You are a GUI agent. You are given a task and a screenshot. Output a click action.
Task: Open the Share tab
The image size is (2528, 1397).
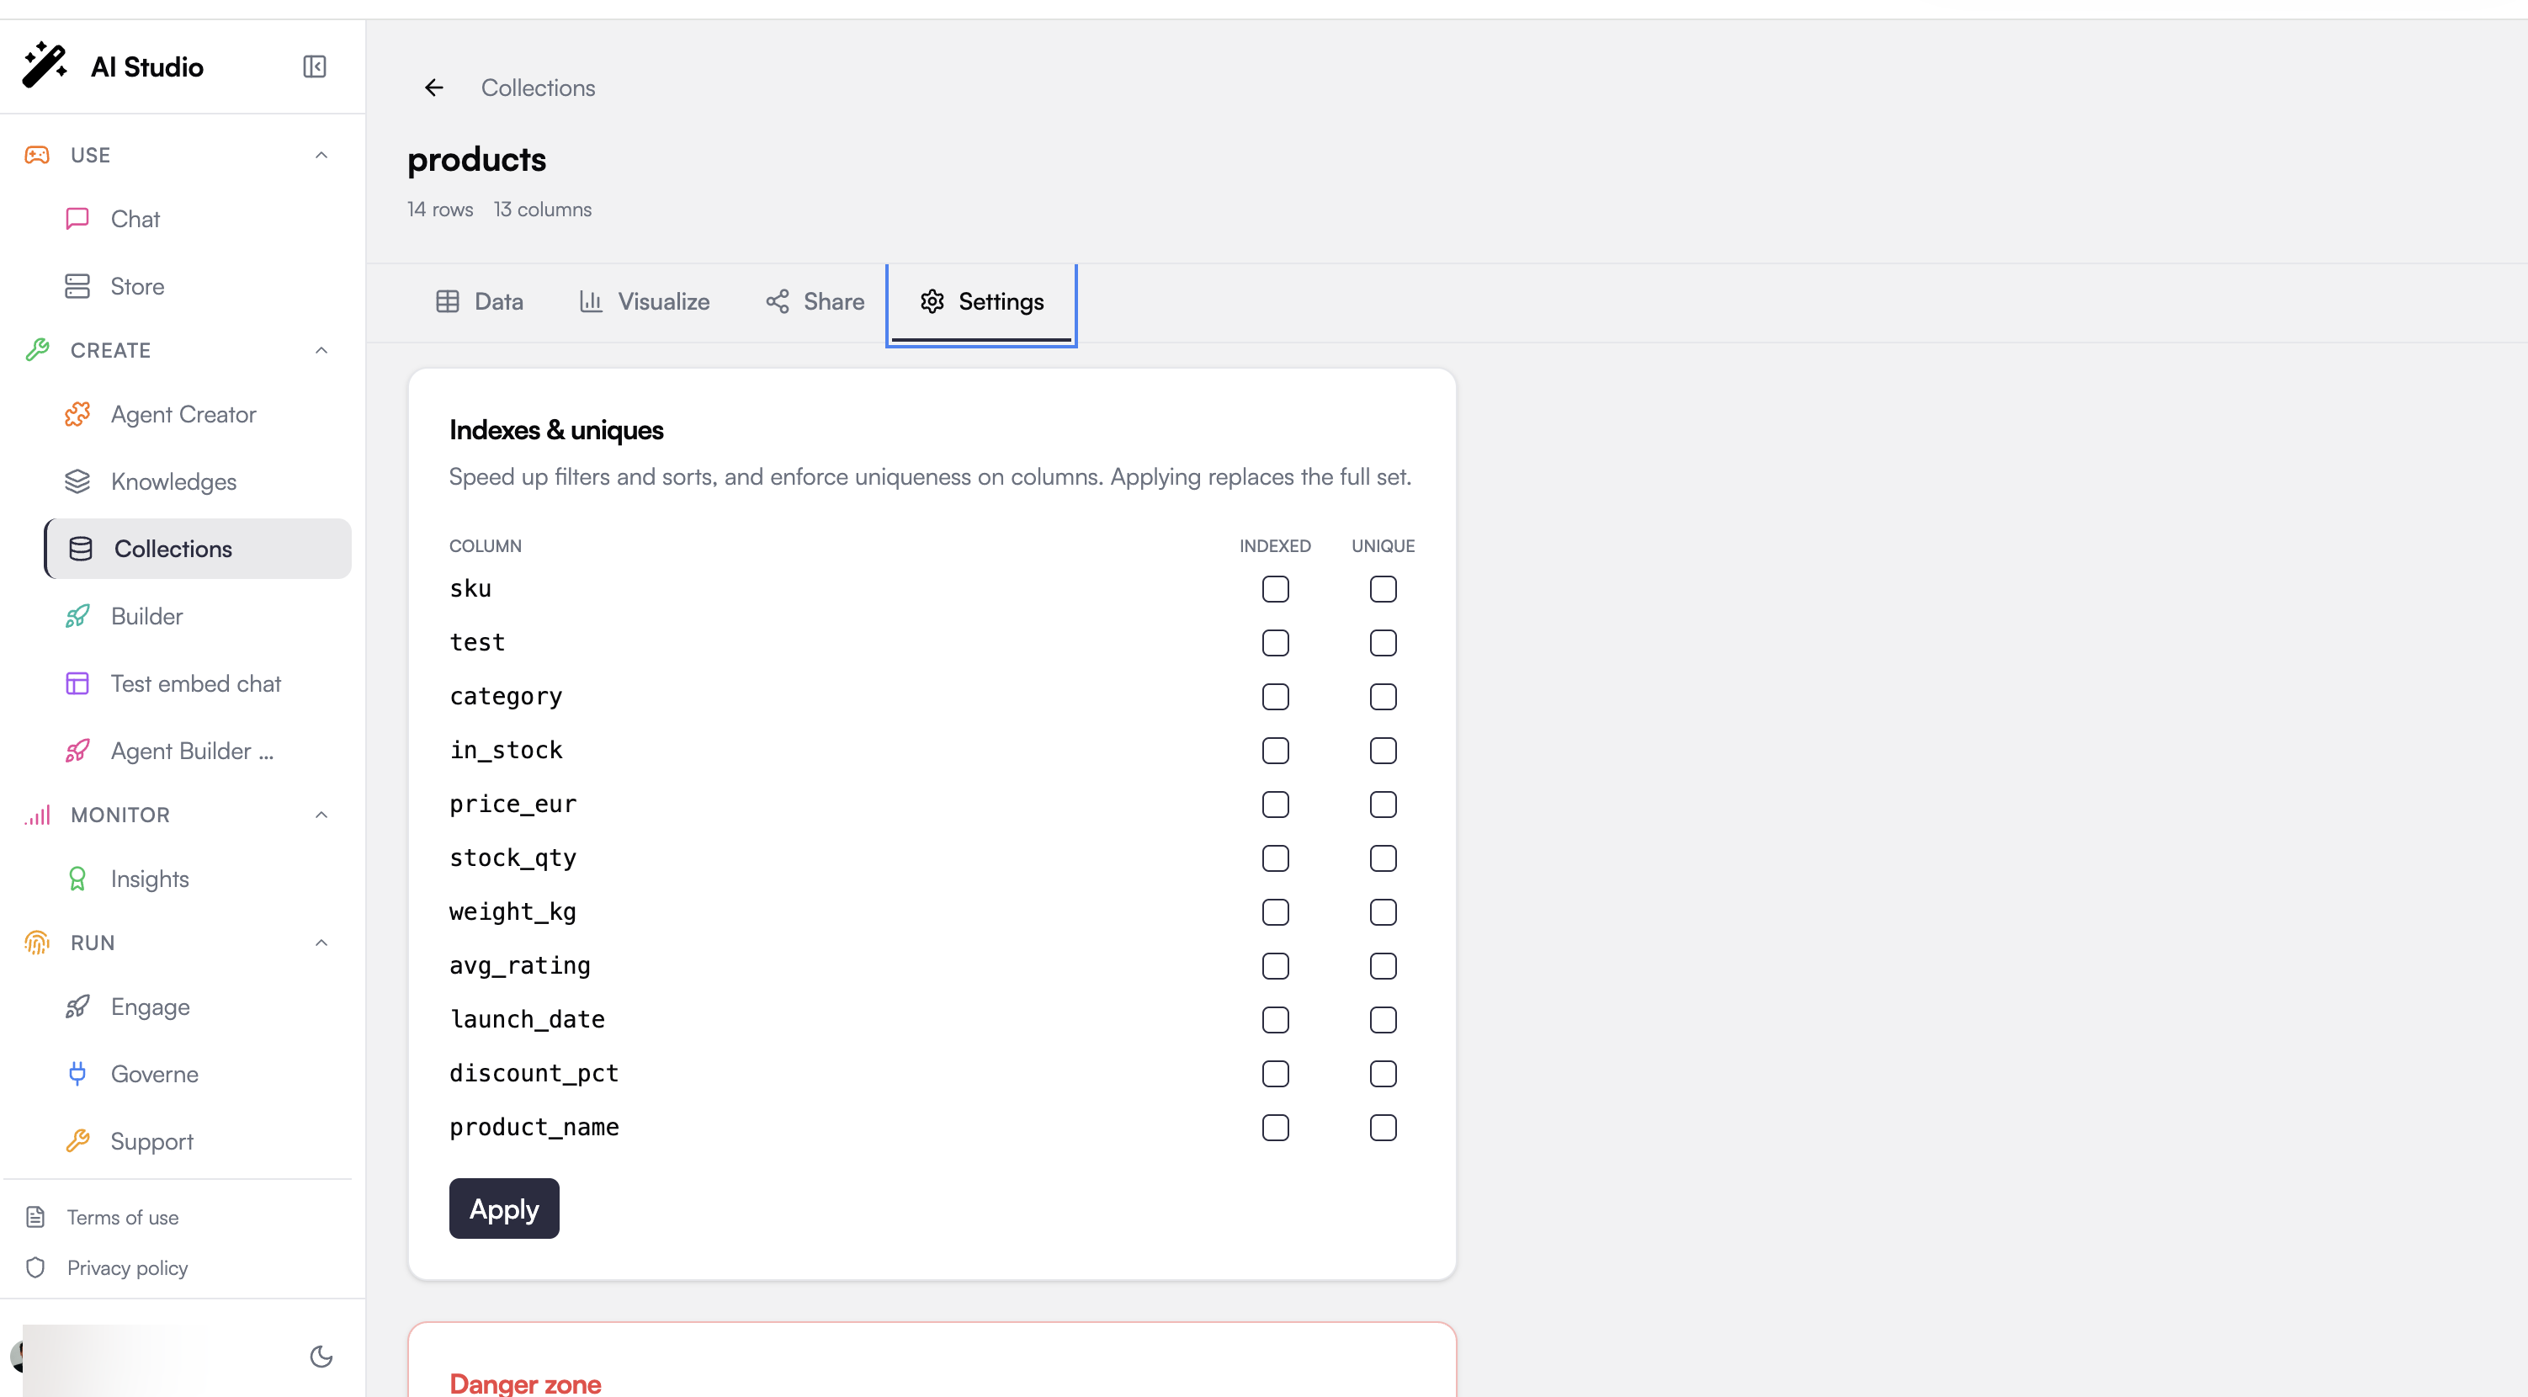815,301
